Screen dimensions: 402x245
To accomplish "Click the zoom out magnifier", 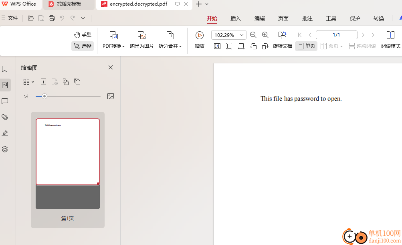I will click(x=253, y=35).
